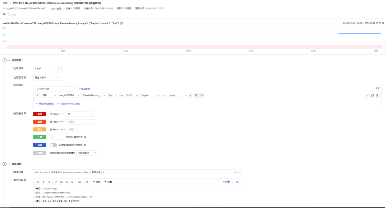Click the A/1024/1024 expression field
The image size is (385, 208).
pyautogui.click(x=56, y=89)
